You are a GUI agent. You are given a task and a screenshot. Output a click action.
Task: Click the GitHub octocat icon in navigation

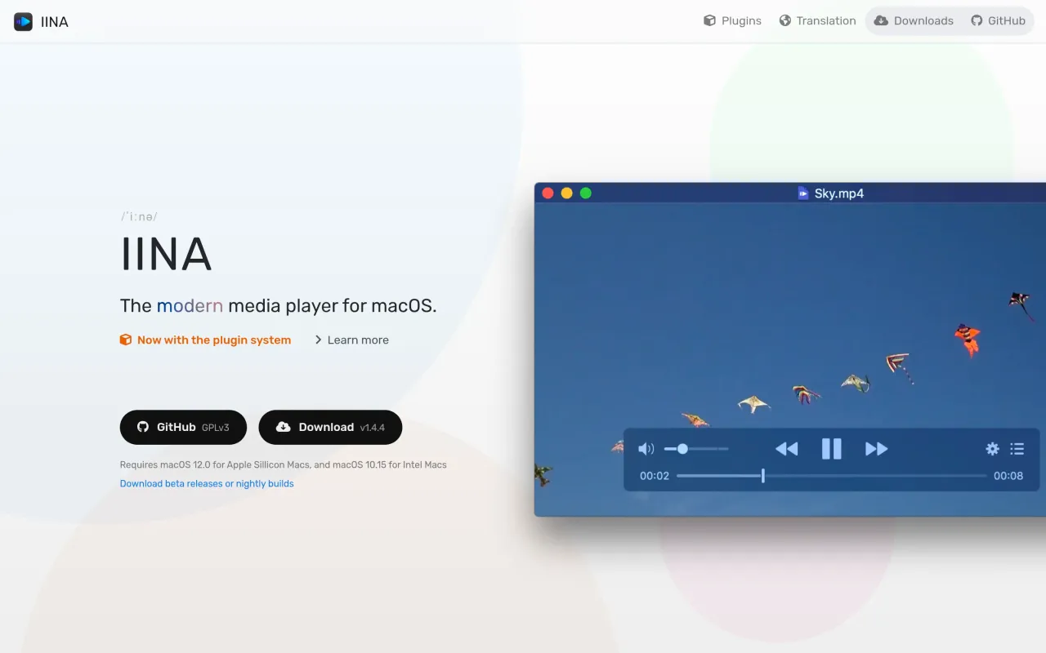977,20
